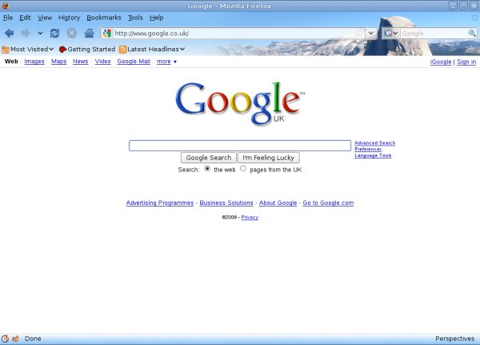Open the View menu
The height and width of the screenshot is (345, 480).
click(x=45, y=18)
